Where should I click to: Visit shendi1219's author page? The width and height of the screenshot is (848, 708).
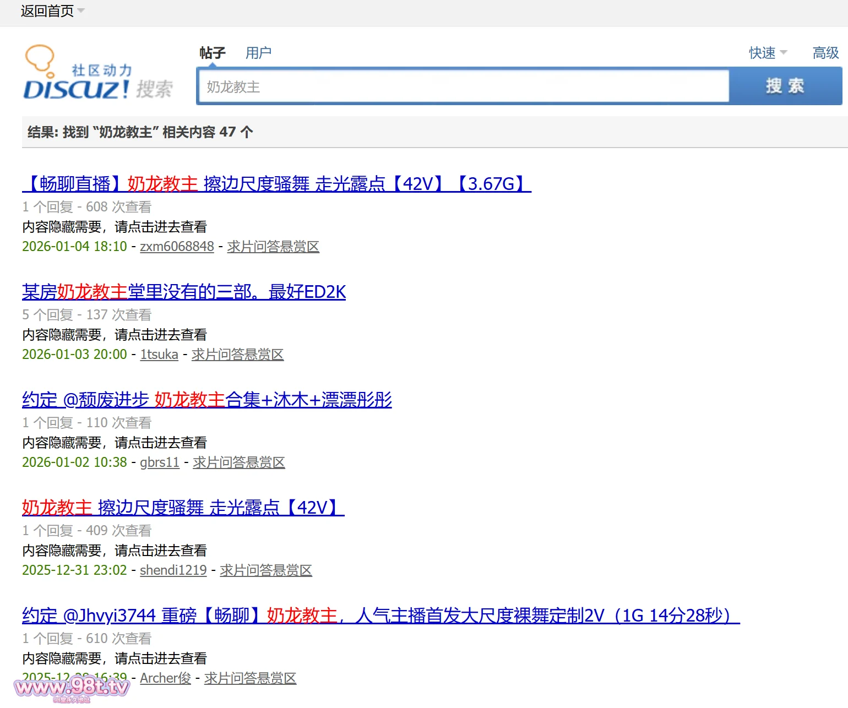[x=173, y=570]
